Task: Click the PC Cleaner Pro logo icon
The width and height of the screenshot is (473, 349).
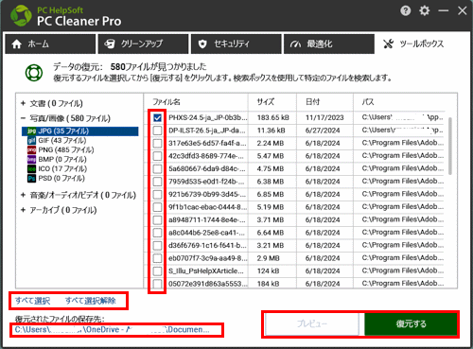Action: (x=21, y=15)
